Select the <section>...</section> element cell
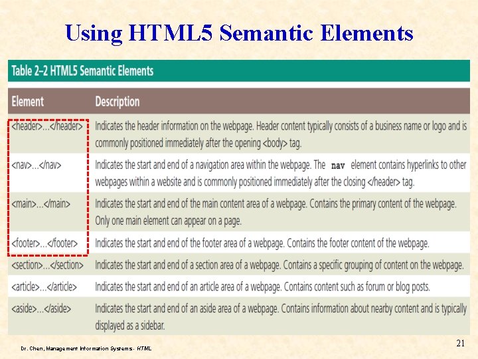Image resolution: width=478 pixels, height=359 pixels. 47,265
